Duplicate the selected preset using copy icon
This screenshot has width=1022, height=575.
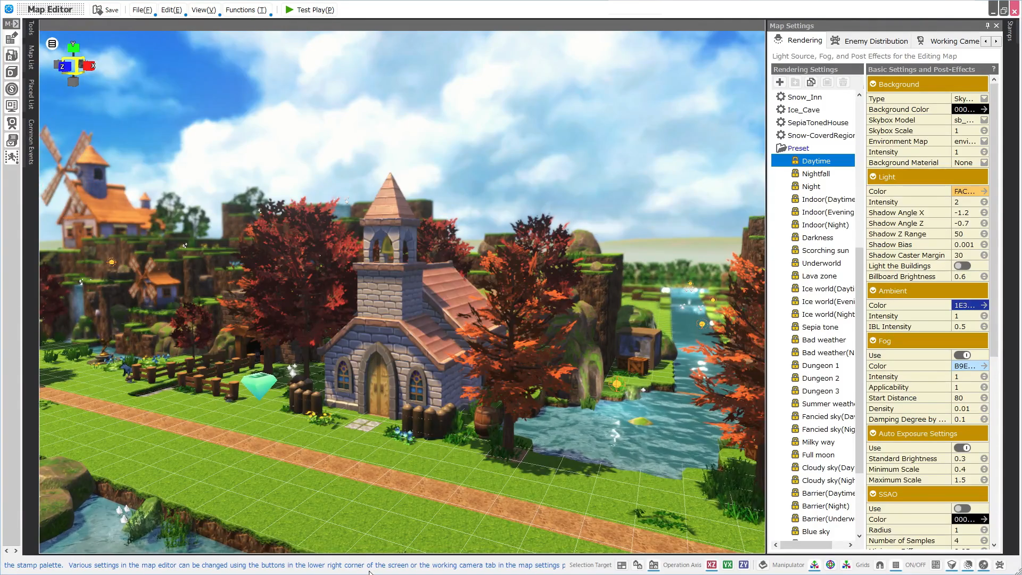point(811,82)
